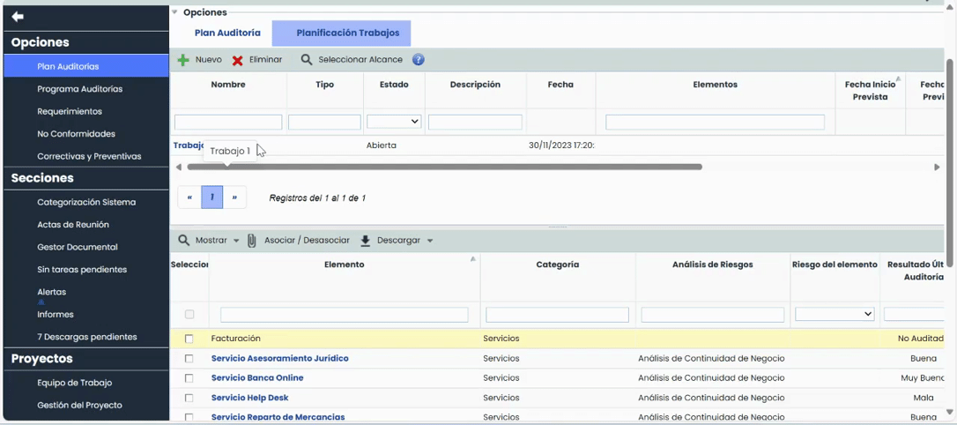
Task: Open the Servicio Banca Online link
Action: 257,378
